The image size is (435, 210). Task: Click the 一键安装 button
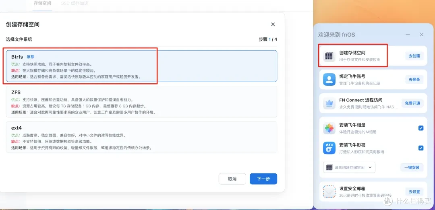coord(412,167)
